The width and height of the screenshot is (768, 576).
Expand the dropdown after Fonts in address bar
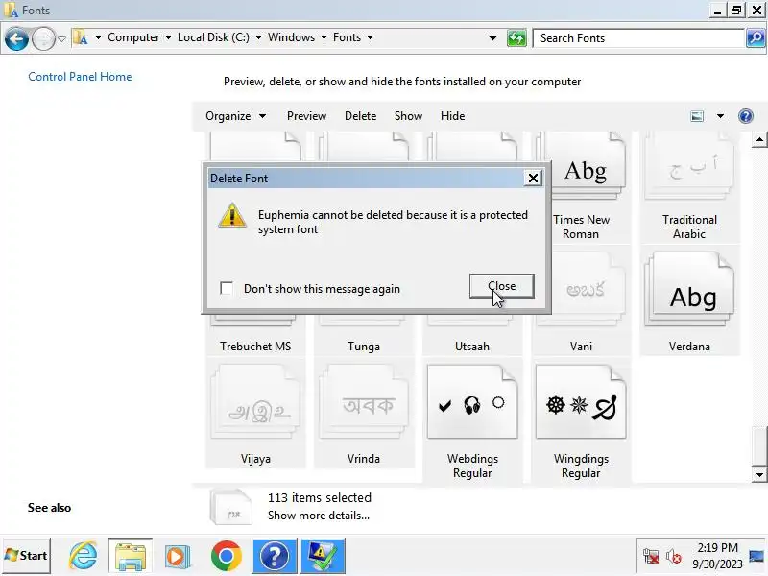(x=370, y=37)
